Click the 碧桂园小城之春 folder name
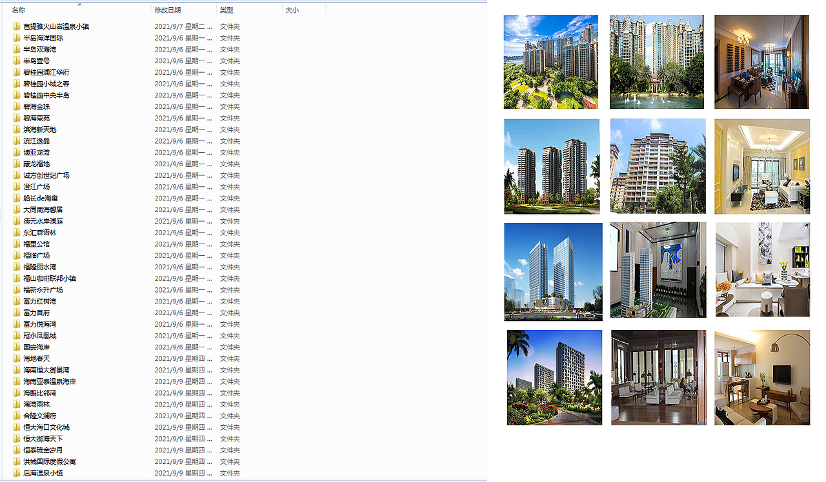The width and height of the screenshot is (826, 482). [x=46, y=84]
